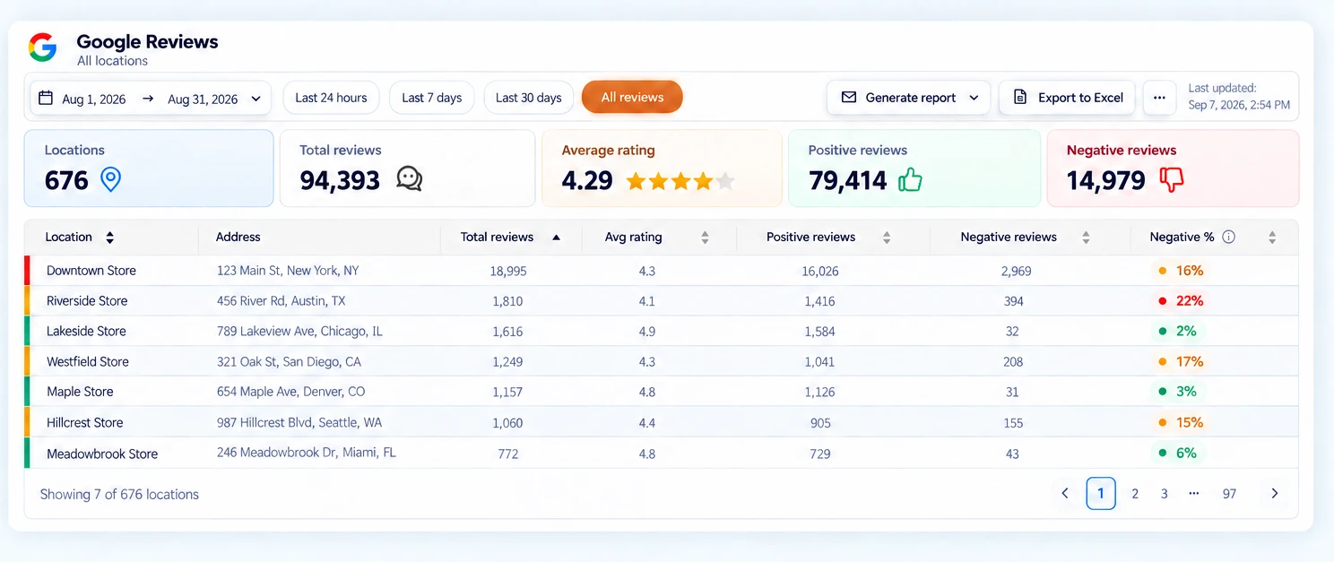Open the Riverside Store row
Image resolution: width=1334 pixels, height=562 pixels.
tap(662, 301)
